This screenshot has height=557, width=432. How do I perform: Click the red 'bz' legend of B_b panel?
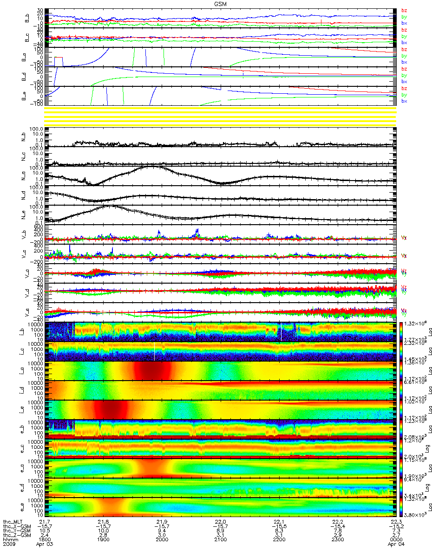coord(404,11)
